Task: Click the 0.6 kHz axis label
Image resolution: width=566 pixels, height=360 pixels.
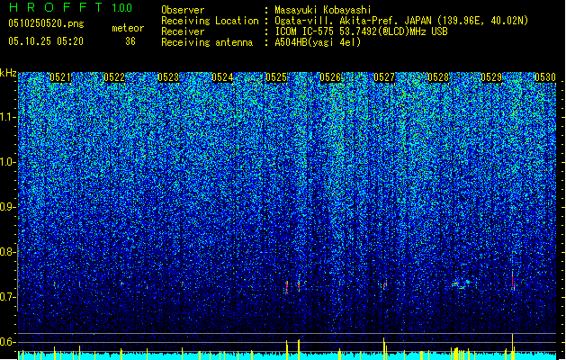Action: [8, 342]
